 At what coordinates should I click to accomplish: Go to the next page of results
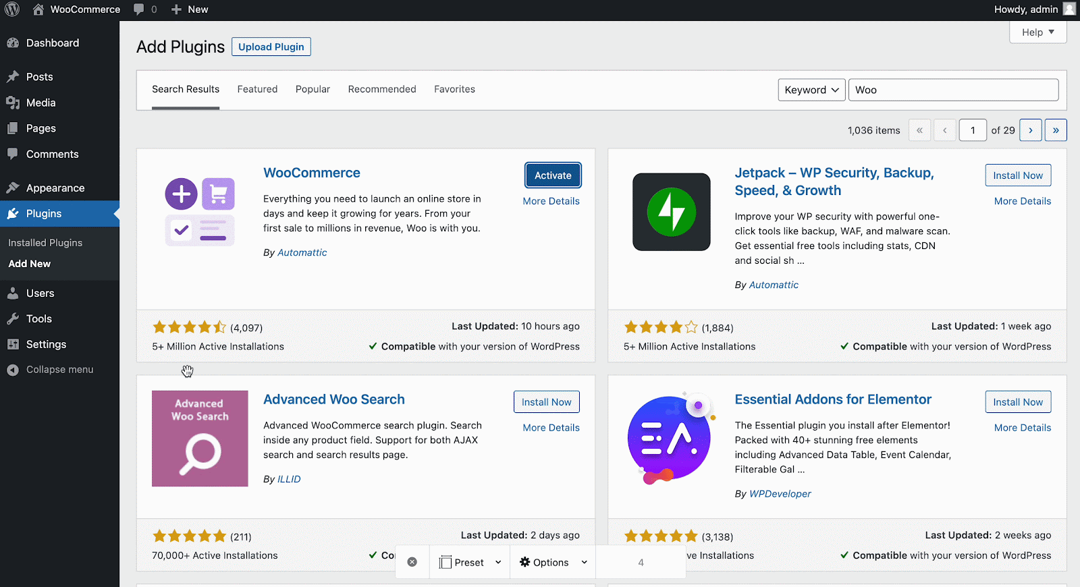(x=1030, y=130)
